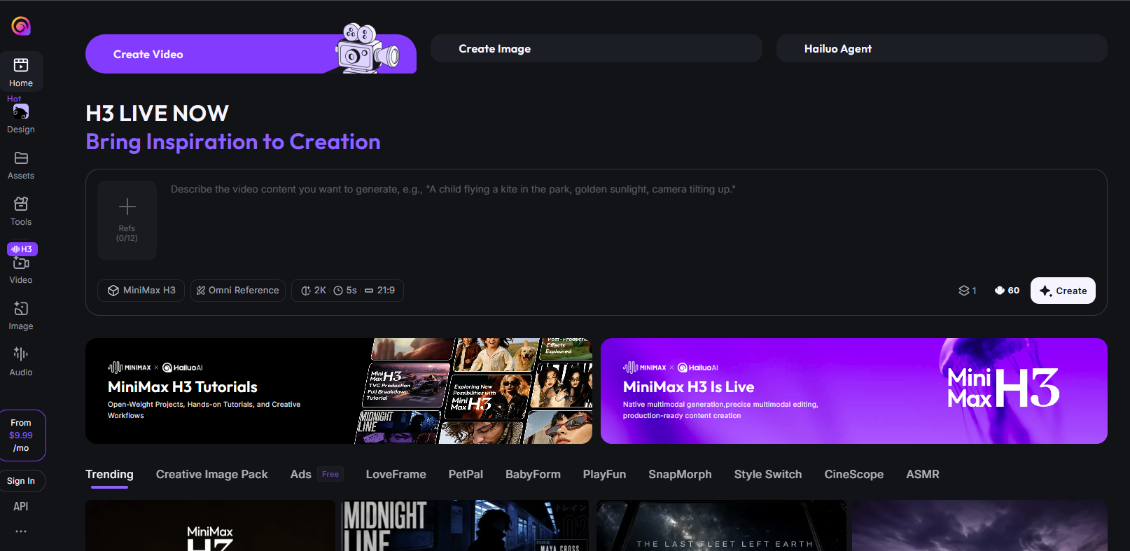Add reference files via Refs plus box

127,221
